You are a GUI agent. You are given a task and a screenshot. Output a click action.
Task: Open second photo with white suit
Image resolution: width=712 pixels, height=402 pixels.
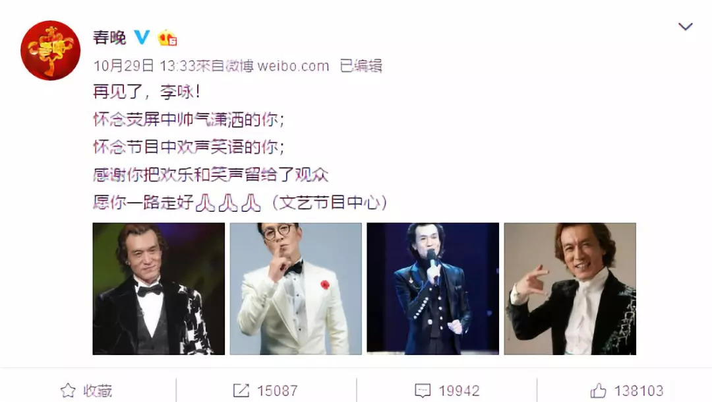click(x=295, y=288)
